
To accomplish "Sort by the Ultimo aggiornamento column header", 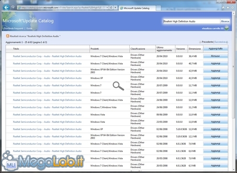I will [x=164, y=49].
